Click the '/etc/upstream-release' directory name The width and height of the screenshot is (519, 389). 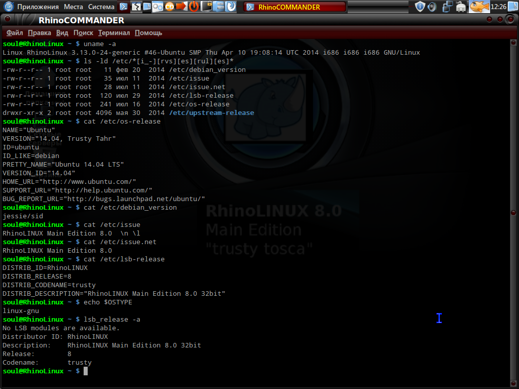click(x=211, y=113)
